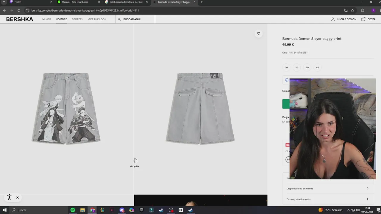This screenshot has width=381, height=214.
Task: Click the taskbar clock showing 17:34
Action: tap(367, 210)
